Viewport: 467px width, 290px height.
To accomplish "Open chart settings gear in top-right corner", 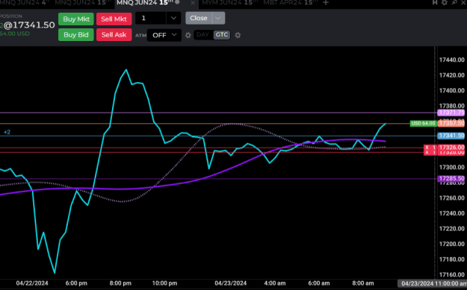I will [445, 2].
